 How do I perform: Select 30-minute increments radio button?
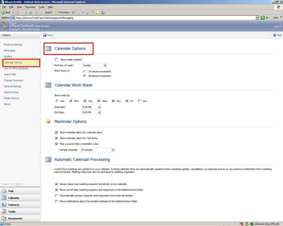pyautogui.click(x=85, y=76)
